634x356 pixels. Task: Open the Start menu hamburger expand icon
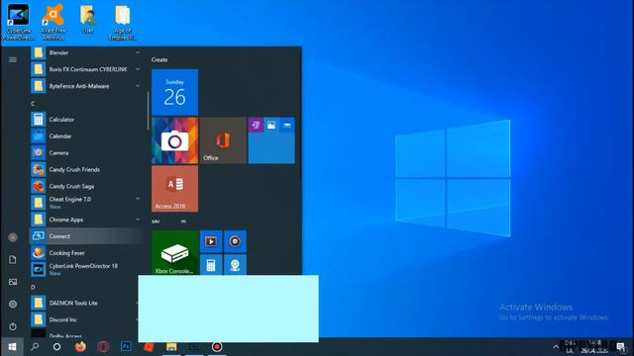click(x=13, y=59)
